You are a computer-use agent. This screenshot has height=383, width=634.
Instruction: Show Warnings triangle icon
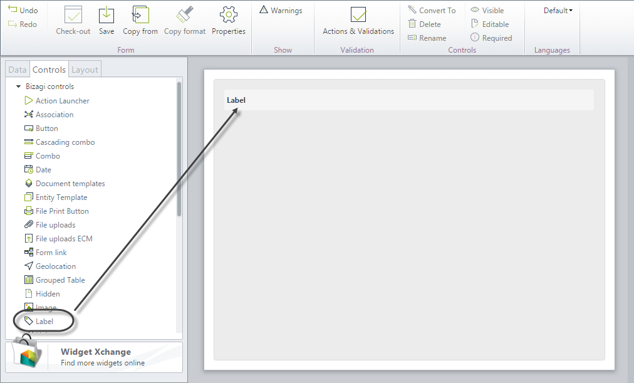(264, 9)
